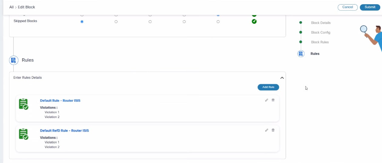
Task: Delete the Default Rule - Router ISIS rule
Action: click(273, 100)
